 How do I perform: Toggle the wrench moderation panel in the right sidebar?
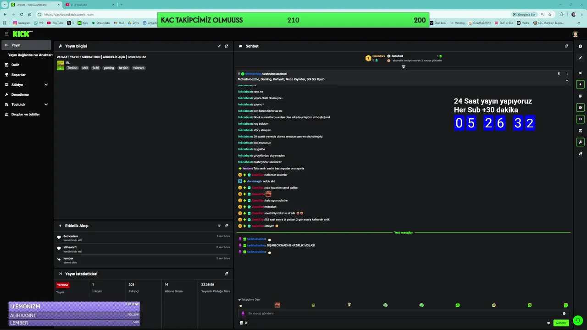coord(581,142)
